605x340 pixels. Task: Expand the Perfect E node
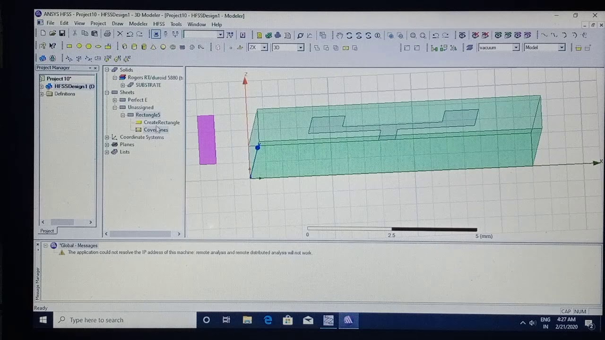[115, 100]
